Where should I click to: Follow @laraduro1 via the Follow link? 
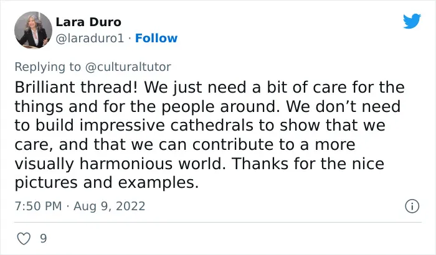pyautogui.click(x=156, y=39)
